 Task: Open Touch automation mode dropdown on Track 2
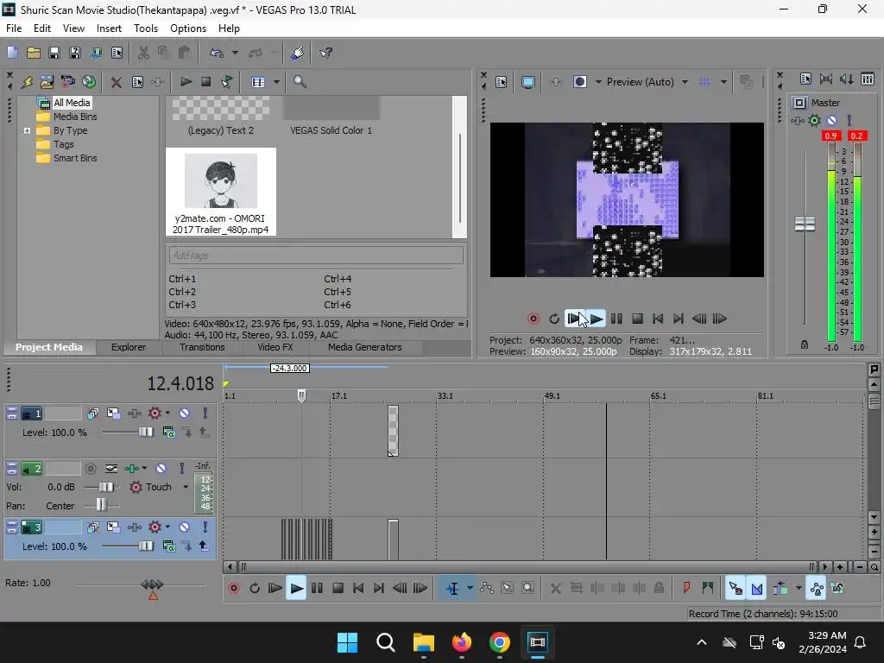[x=186, y=487]
